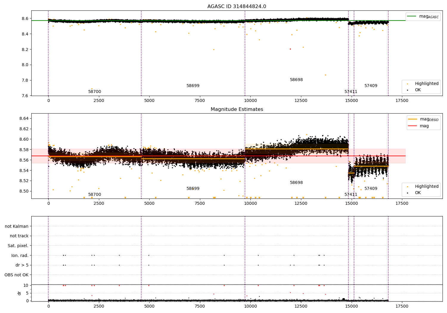Click y-tick 8.0 on the top plot

point(25,65)
